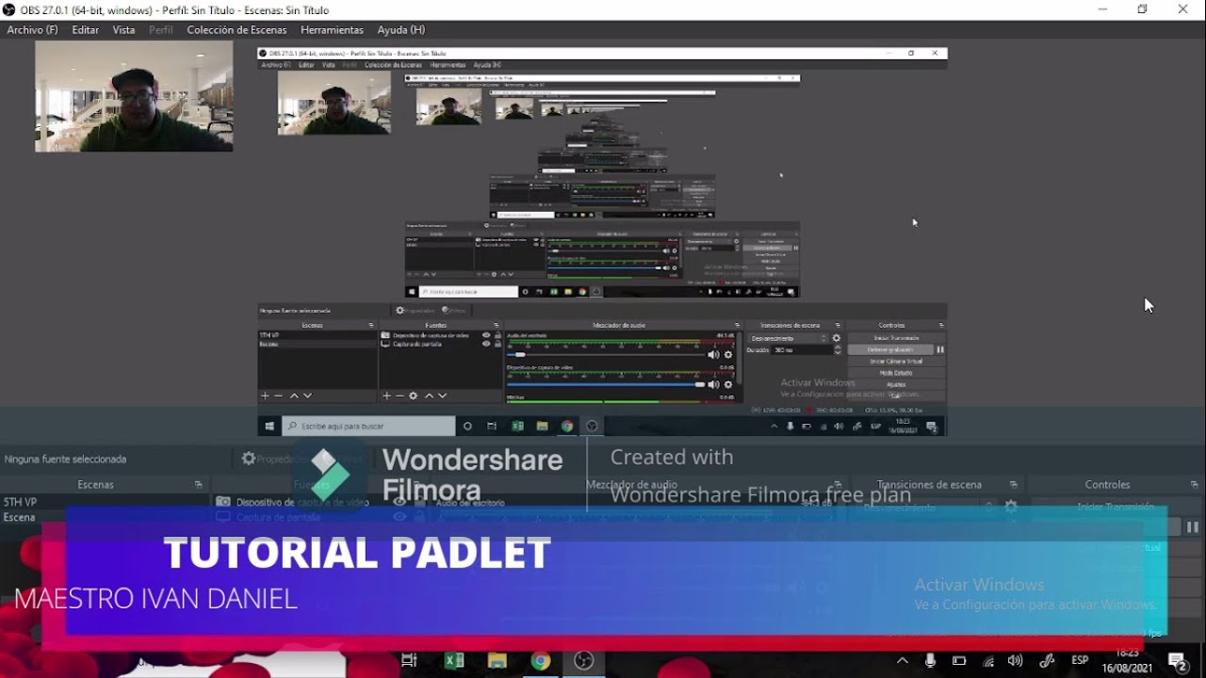Open the Colección de Escenas menu
This screenshot has height=678, width=1206.
click(x=236, y=30)
